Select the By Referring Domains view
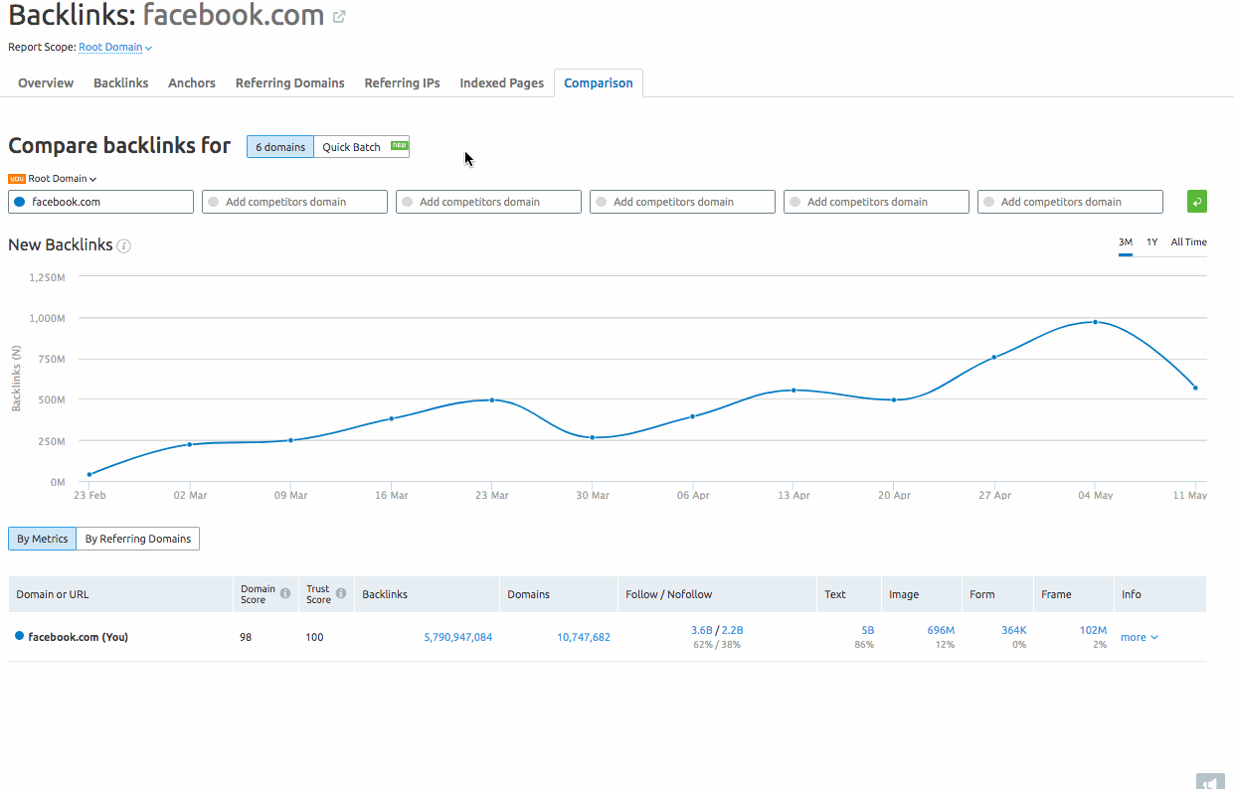Image resolution: width=1234 pixels, height=789 pixels. click(x=137, y=538)
